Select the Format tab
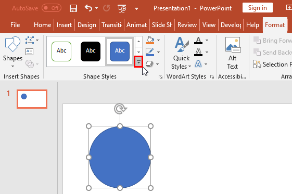The image size is (292, 194). [x=275, y=25]
